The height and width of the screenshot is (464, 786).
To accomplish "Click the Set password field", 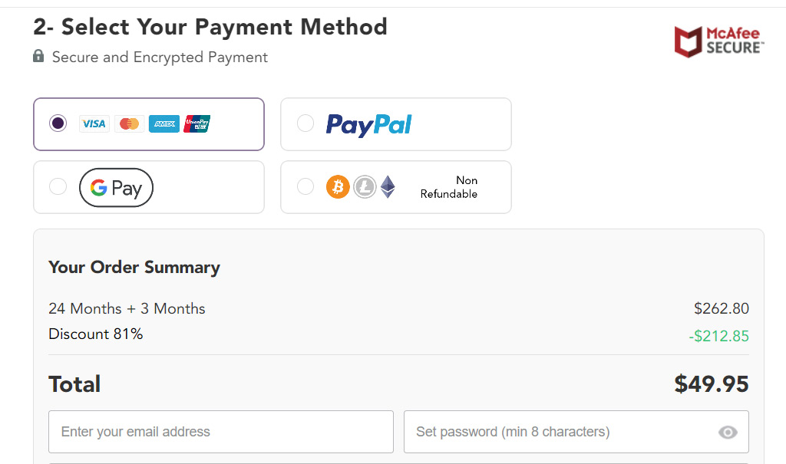I will (x=560, y=432).
